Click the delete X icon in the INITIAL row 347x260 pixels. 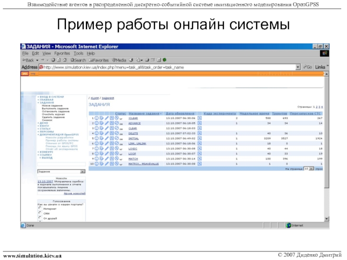click(200, 138)
